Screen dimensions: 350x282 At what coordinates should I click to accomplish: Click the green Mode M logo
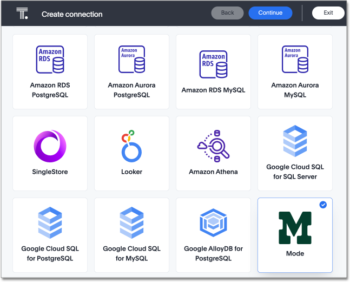pos(295,227)
